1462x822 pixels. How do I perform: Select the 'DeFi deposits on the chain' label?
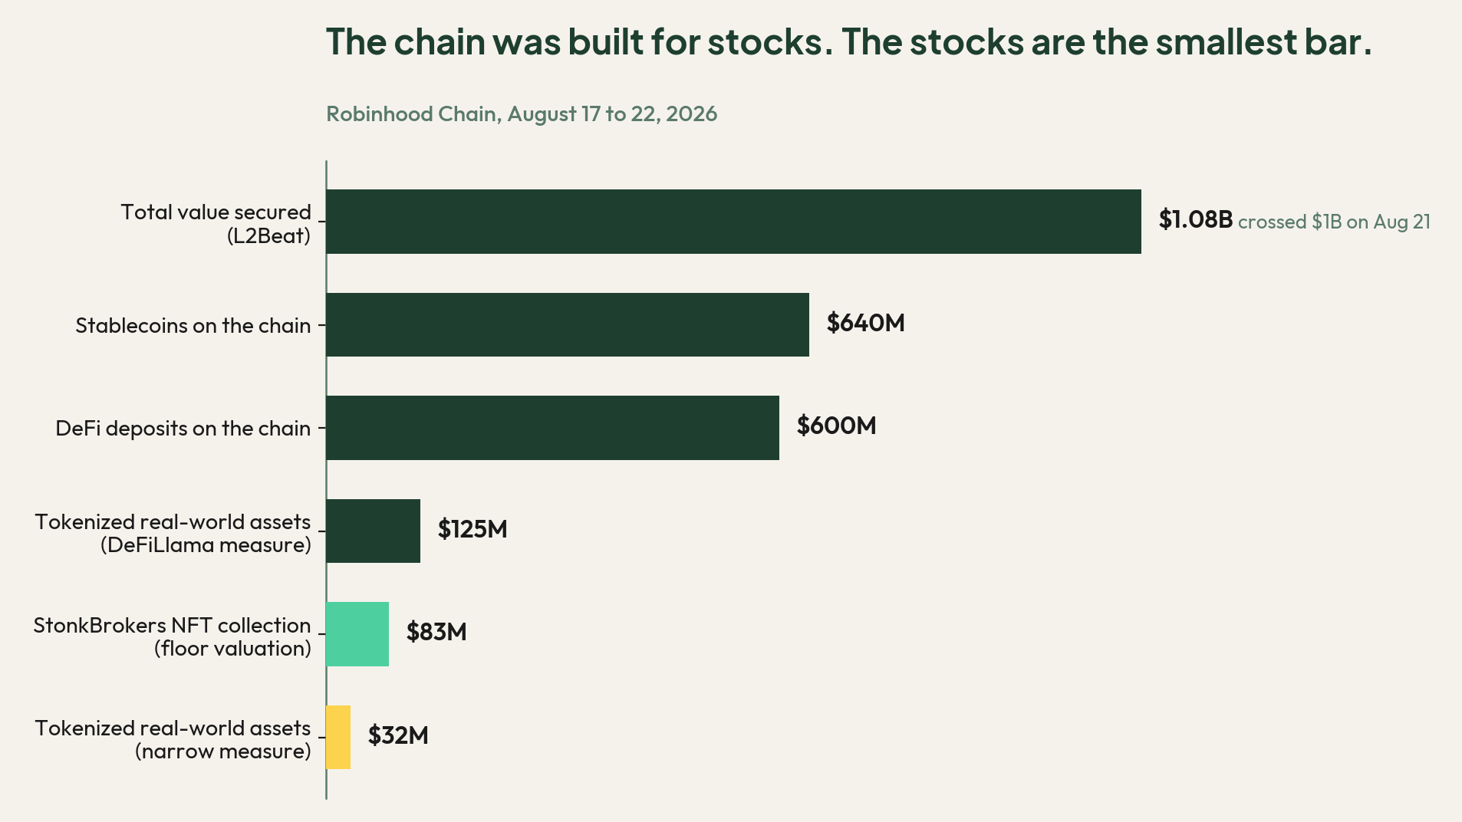coord(183,428)
